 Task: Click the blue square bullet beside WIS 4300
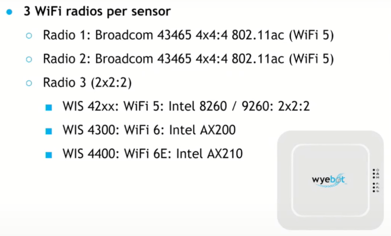point(48,131)
